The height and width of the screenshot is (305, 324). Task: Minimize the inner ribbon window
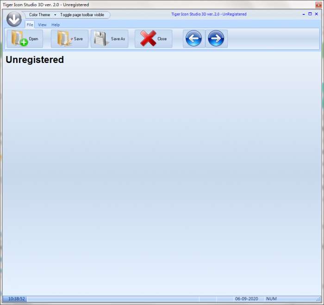pyautogui.click(x=304, y=14)
